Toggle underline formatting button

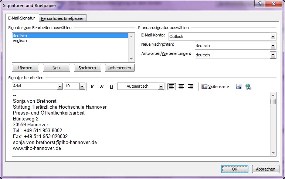[111, 87]
